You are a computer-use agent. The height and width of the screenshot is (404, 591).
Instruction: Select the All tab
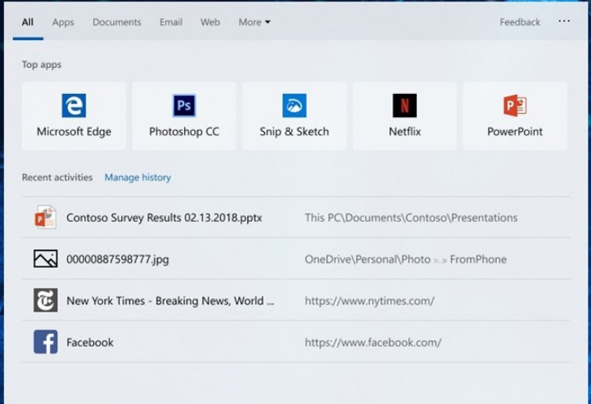(28, 22)
